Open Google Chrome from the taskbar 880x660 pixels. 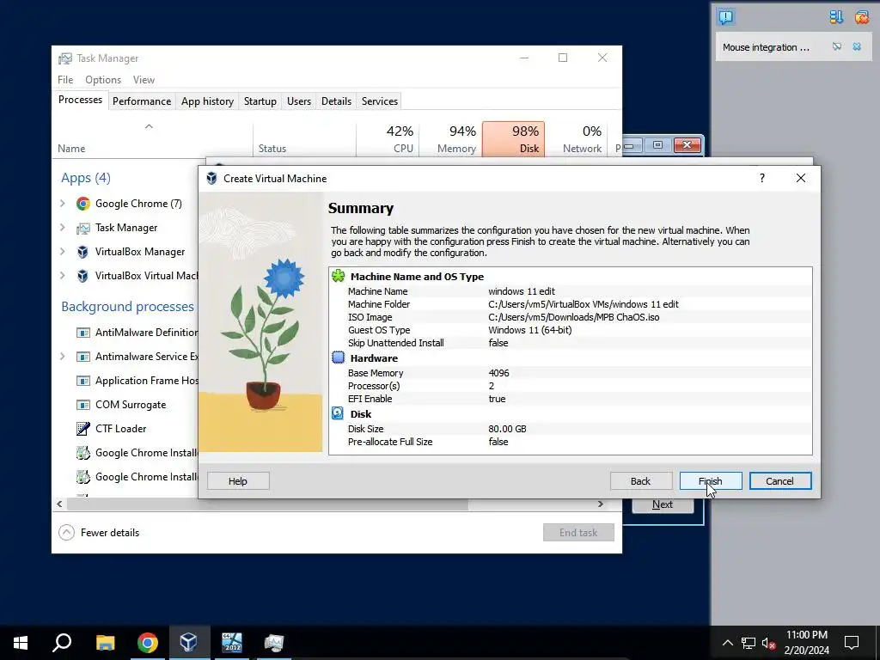pos(148,643)
